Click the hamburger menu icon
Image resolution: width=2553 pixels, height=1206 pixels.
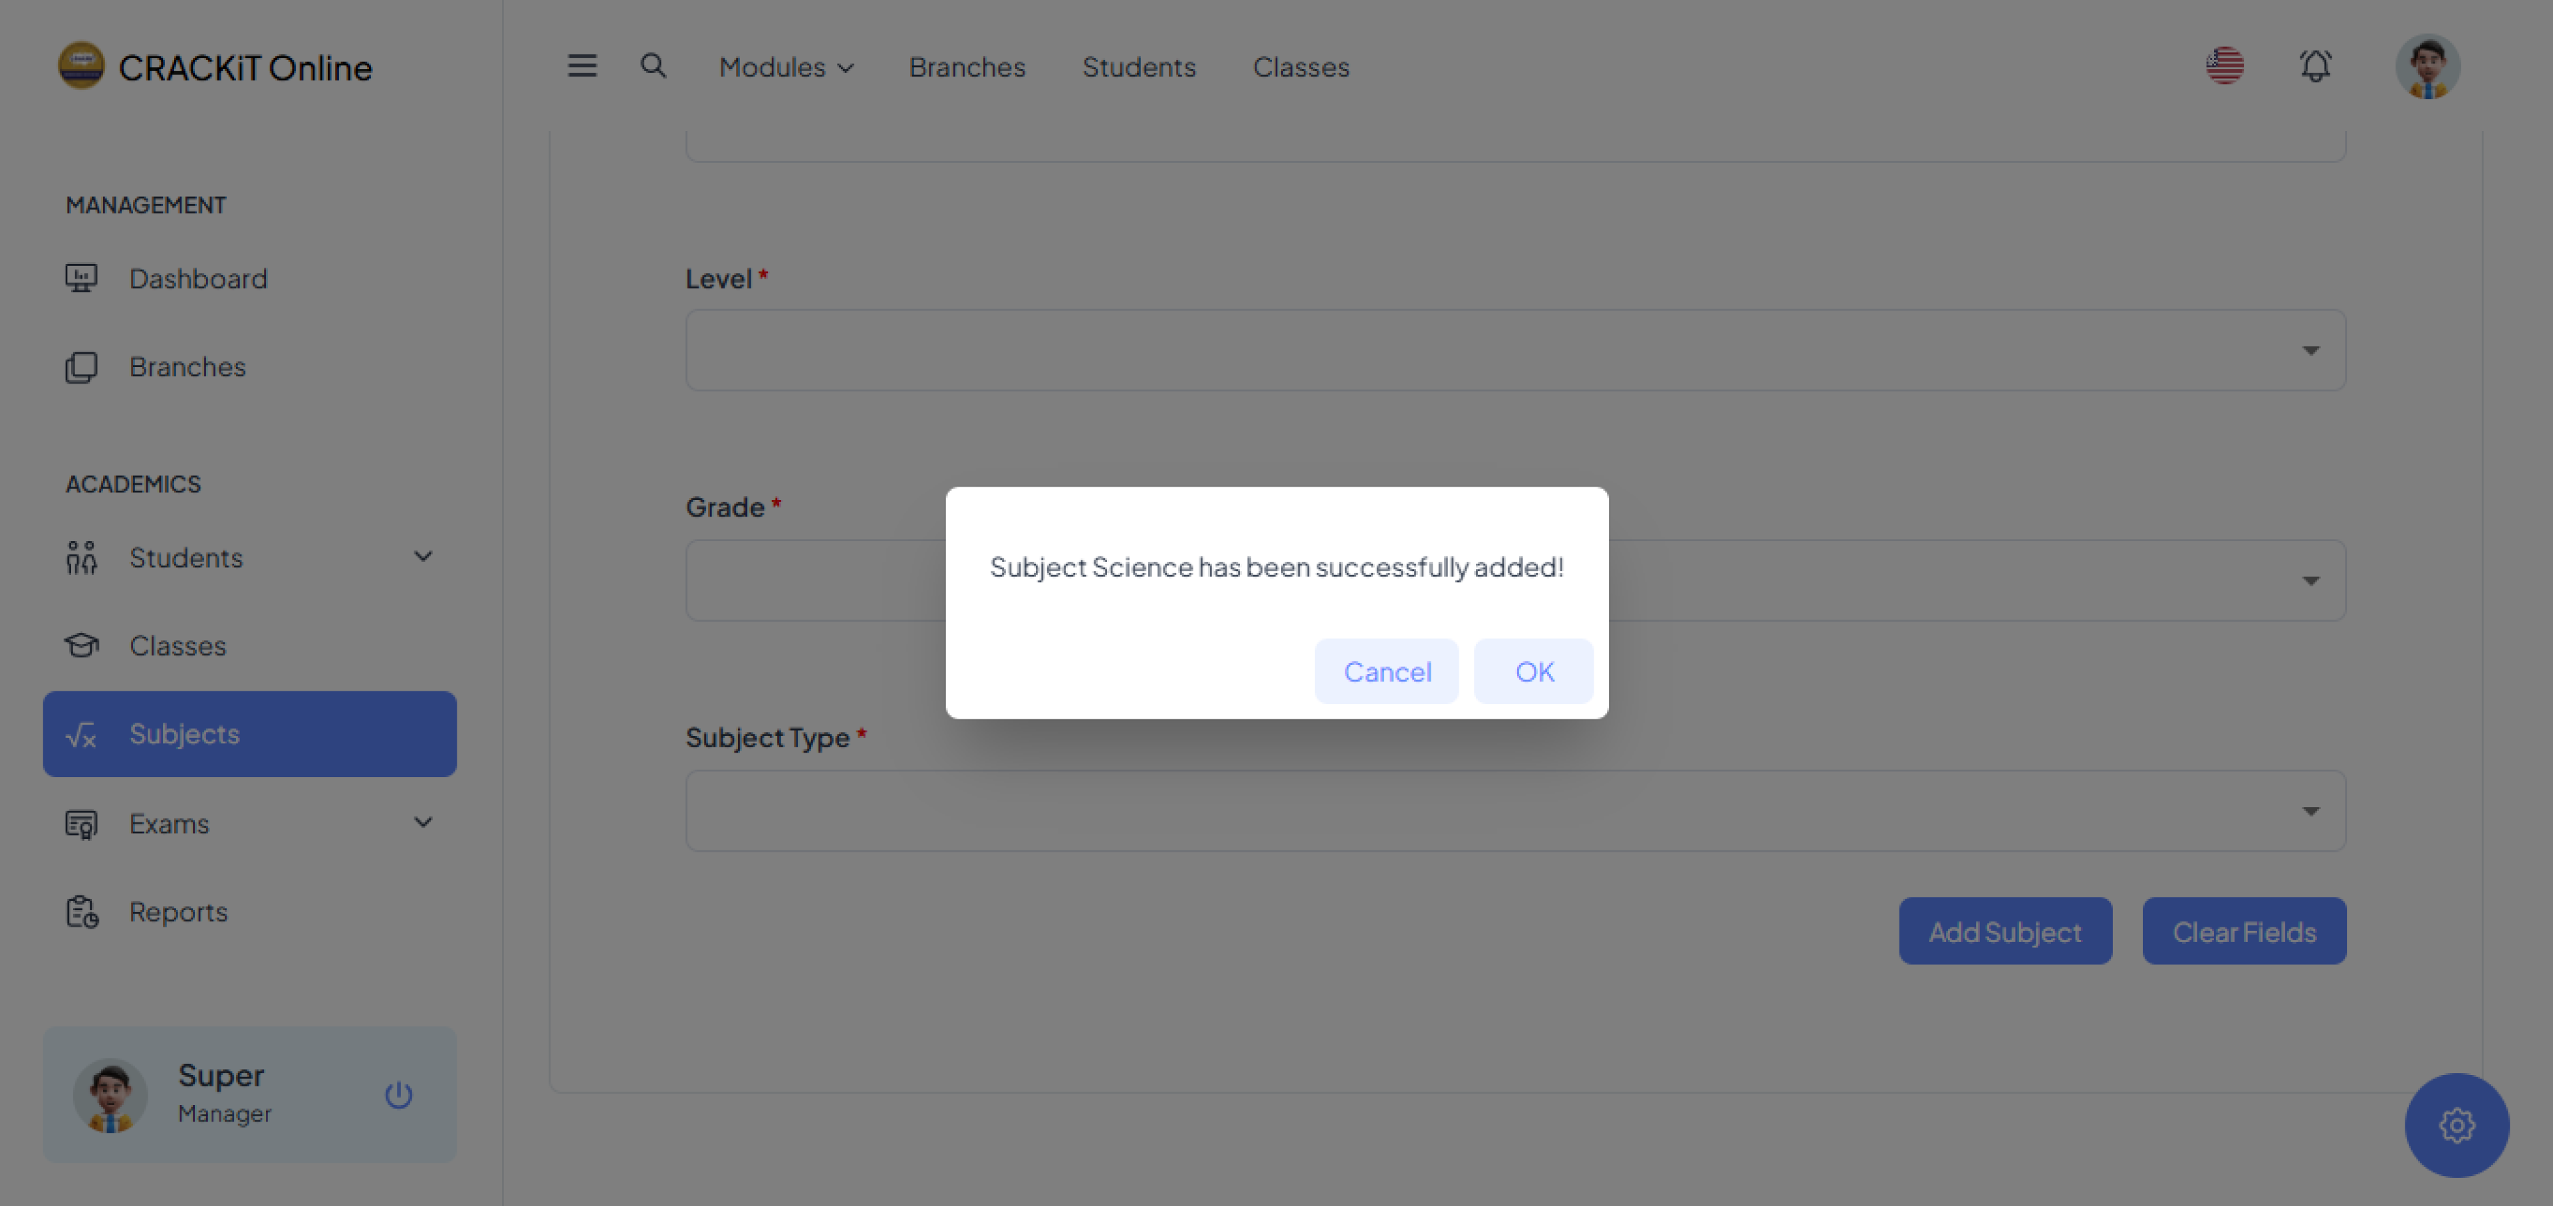point(582,66)
